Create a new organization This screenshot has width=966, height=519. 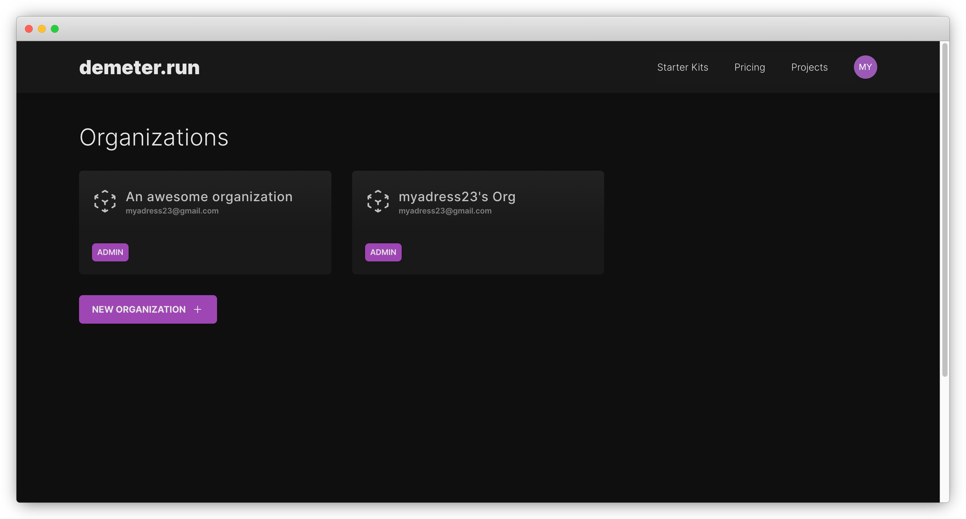[148, 309]
